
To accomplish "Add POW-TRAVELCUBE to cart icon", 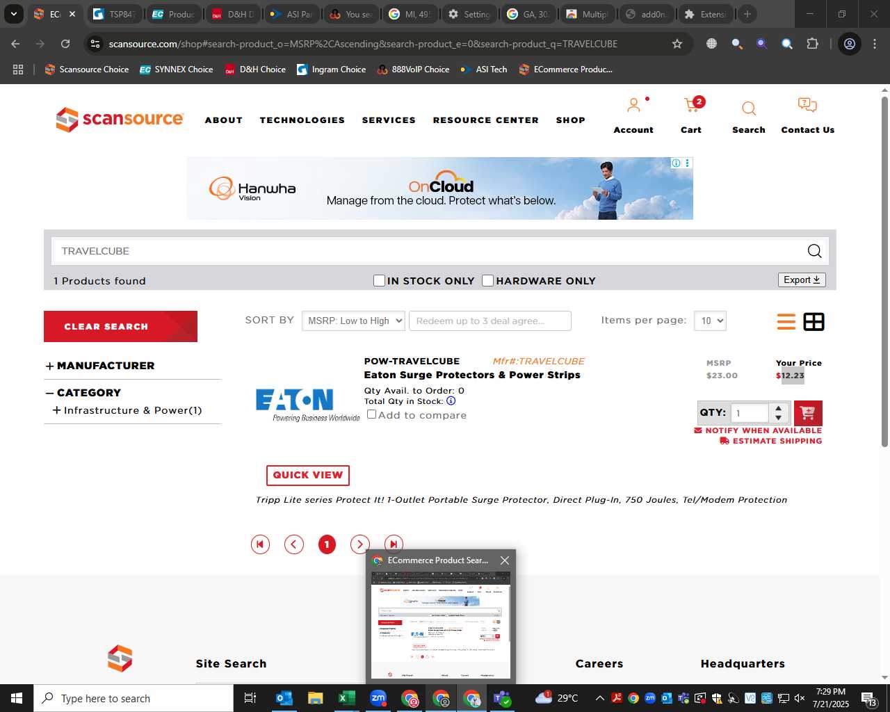I will tap(808, 413).
